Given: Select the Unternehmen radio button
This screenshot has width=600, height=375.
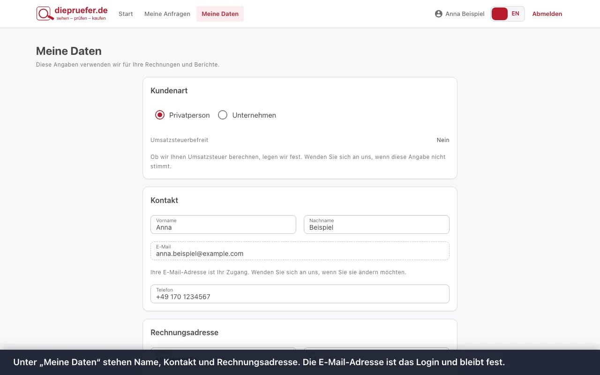Looking at the screenshot, I should pyautogui.click(x=223, y=115).
